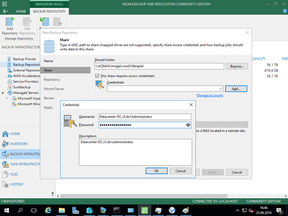The width and height of the screenshot is (288, 216).
Task: Open the Files navigation pane
Action: [14, 174]
